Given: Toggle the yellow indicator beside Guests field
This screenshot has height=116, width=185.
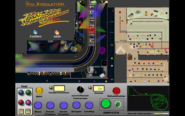Looking at the screenshot, I should pos(90,88).
